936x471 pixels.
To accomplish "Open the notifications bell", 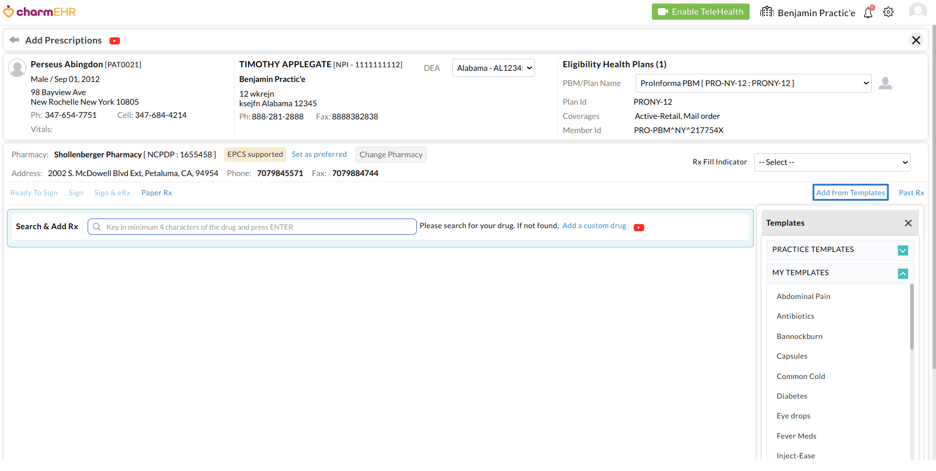I will pos(868,12).
